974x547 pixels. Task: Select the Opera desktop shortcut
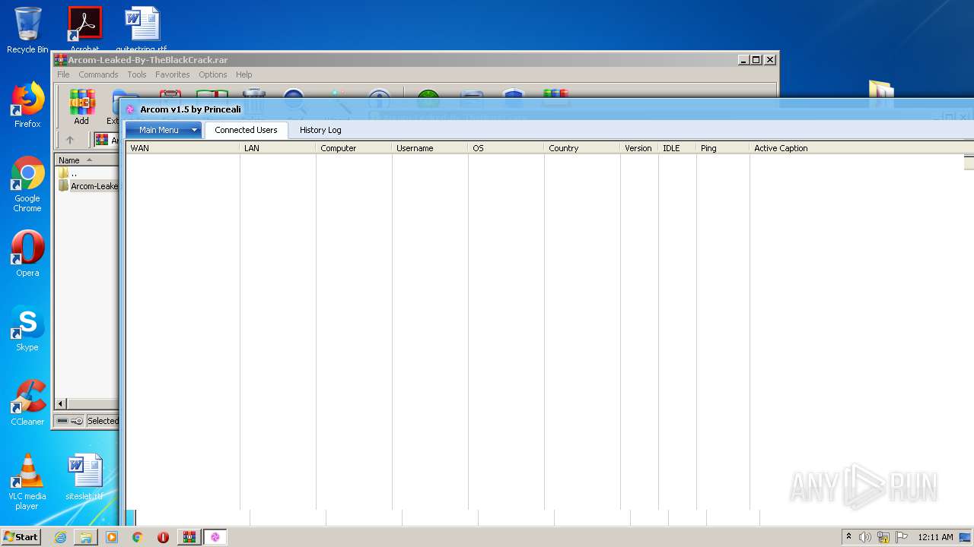[x=27, y=254]
